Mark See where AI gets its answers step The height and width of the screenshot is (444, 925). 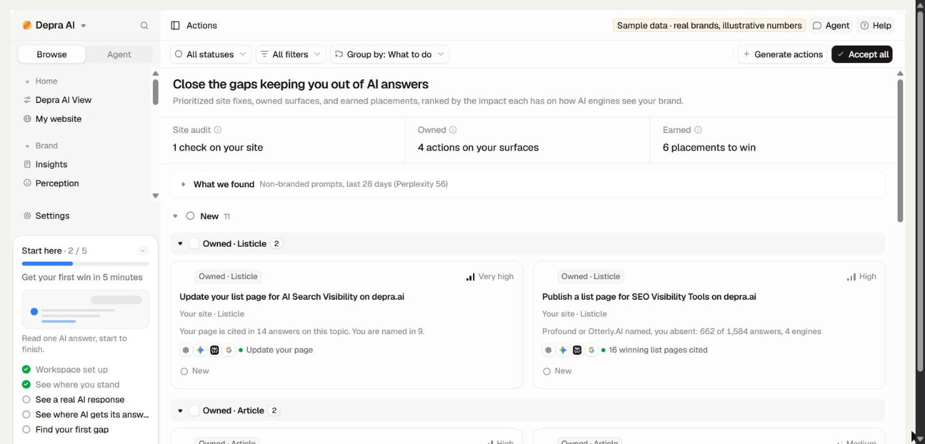(26, 415)
